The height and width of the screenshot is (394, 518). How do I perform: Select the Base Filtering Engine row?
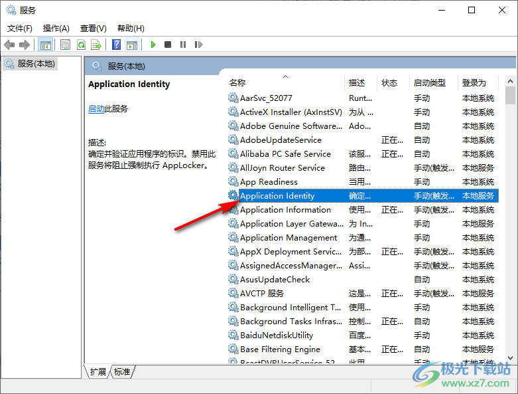pos(363,349)
